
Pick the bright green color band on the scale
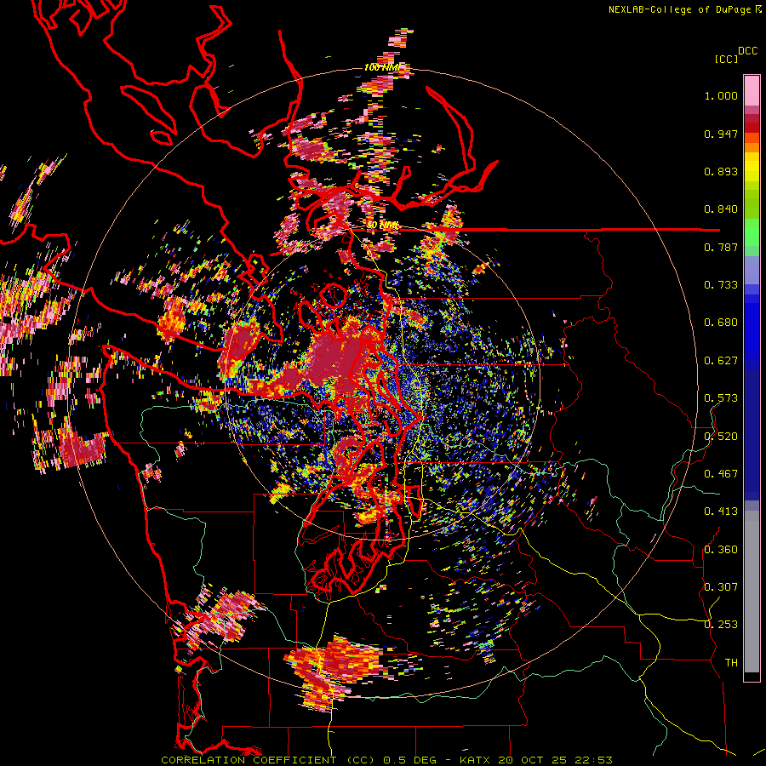pyautogui.click(x=752, y=232)
